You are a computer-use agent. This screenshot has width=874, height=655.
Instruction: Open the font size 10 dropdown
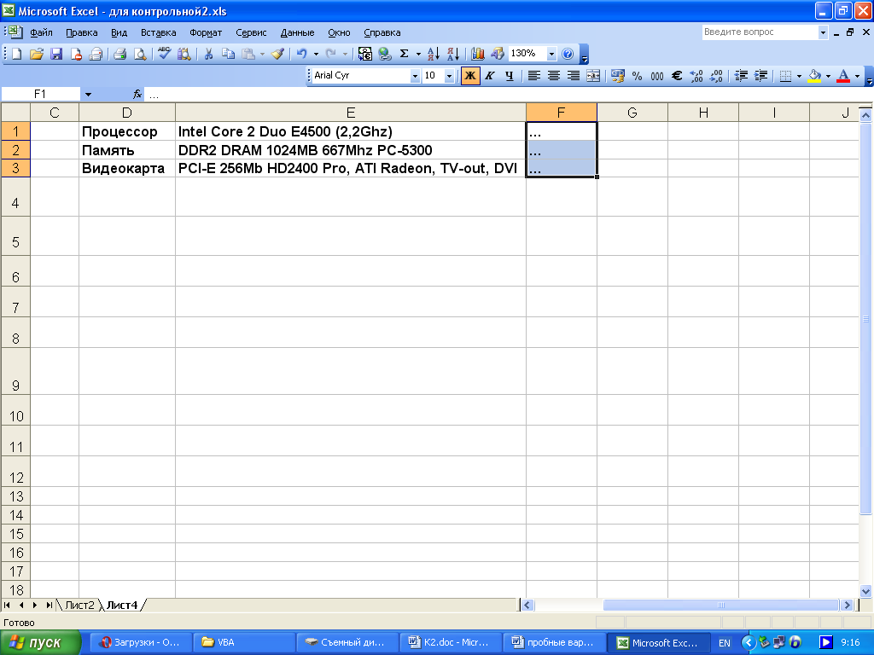(449, 76)
